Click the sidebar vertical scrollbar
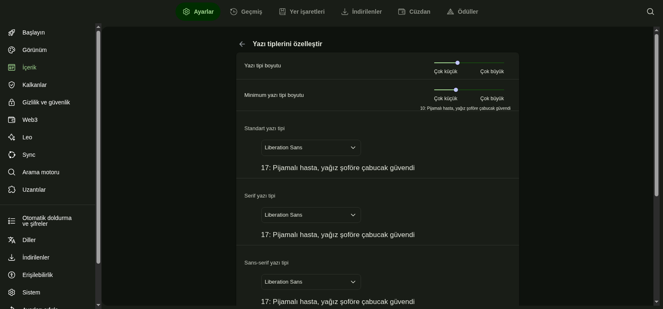 [x=98, y=146]
